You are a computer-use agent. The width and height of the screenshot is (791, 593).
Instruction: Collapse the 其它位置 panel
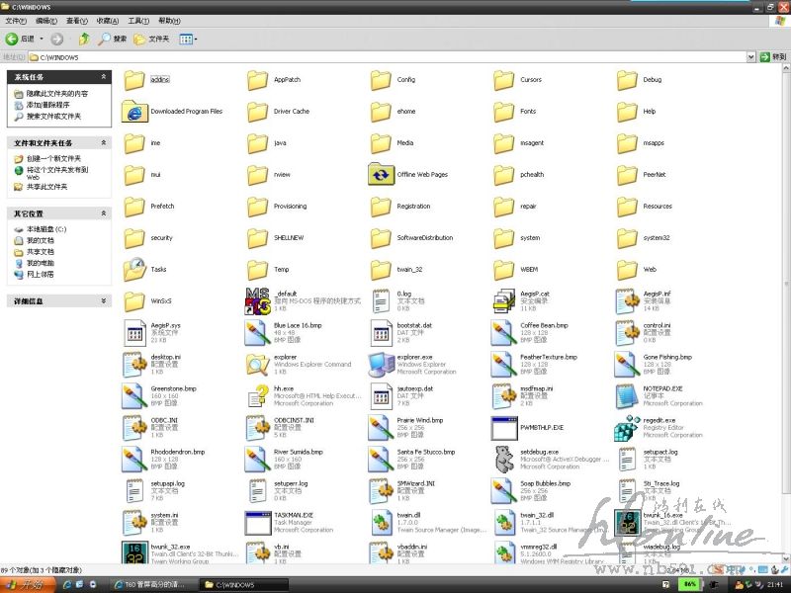tap(104, 213)
